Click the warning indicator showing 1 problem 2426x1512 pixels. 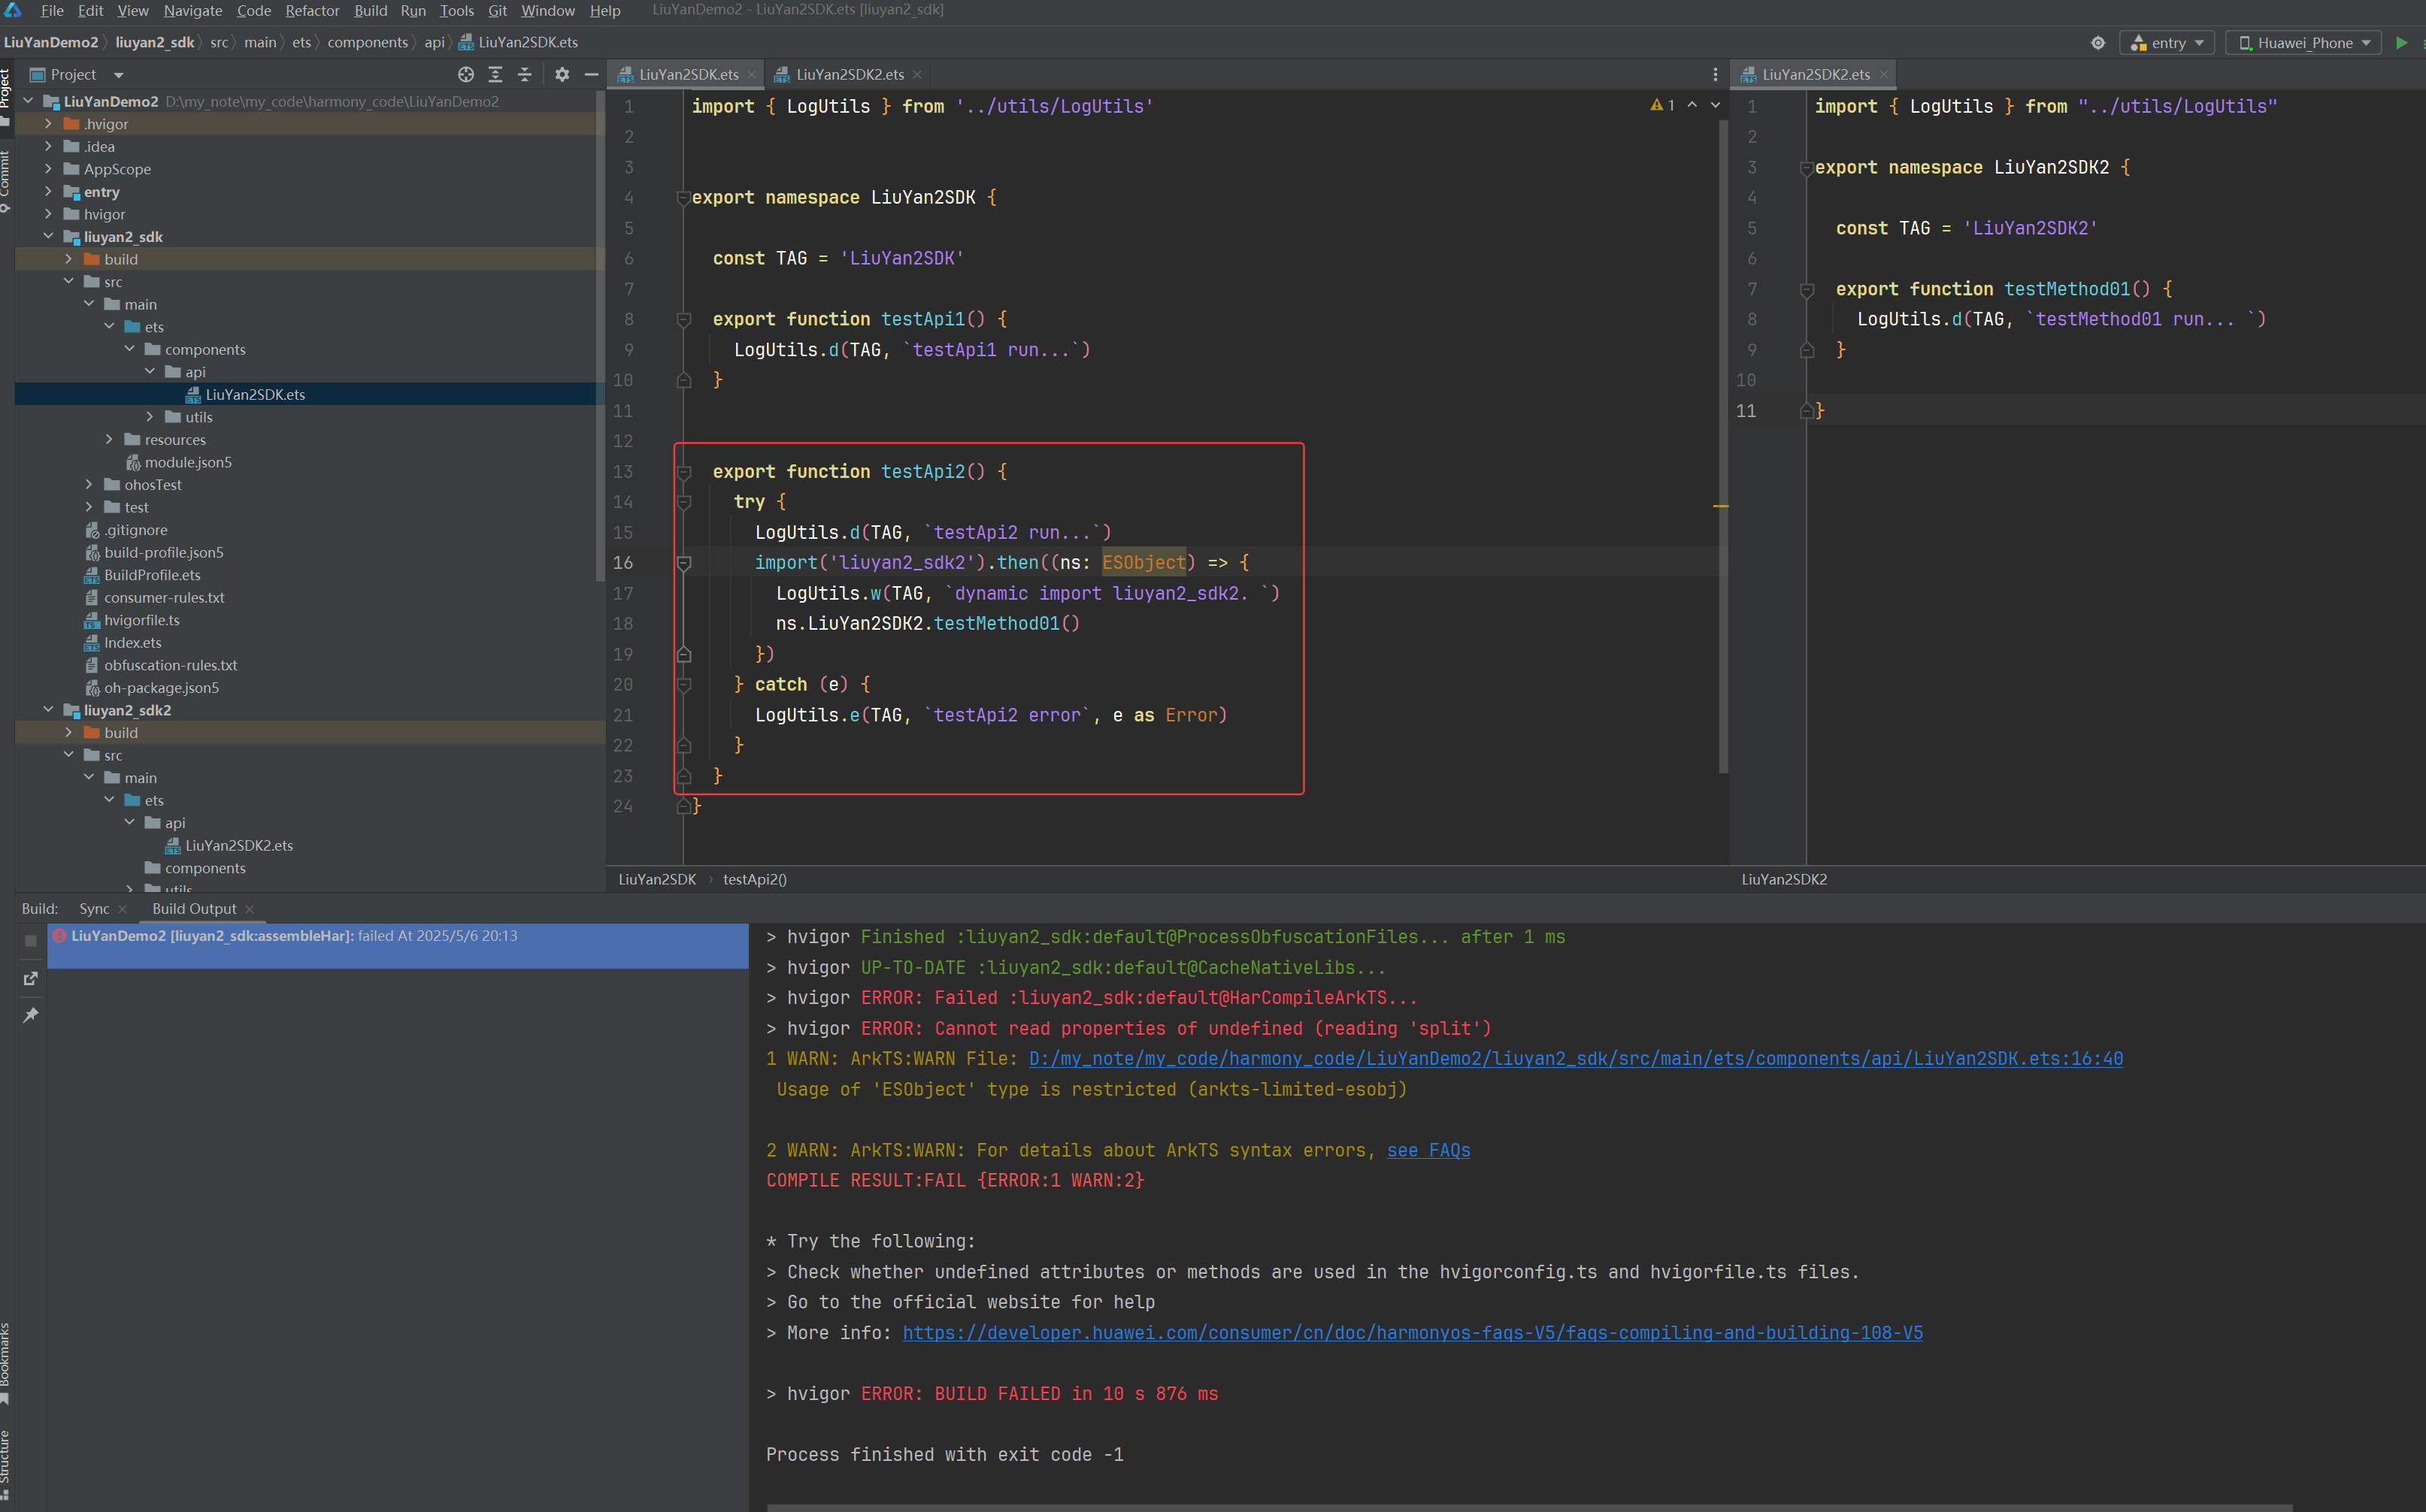pyautogui.click(x=1661, y=105)
